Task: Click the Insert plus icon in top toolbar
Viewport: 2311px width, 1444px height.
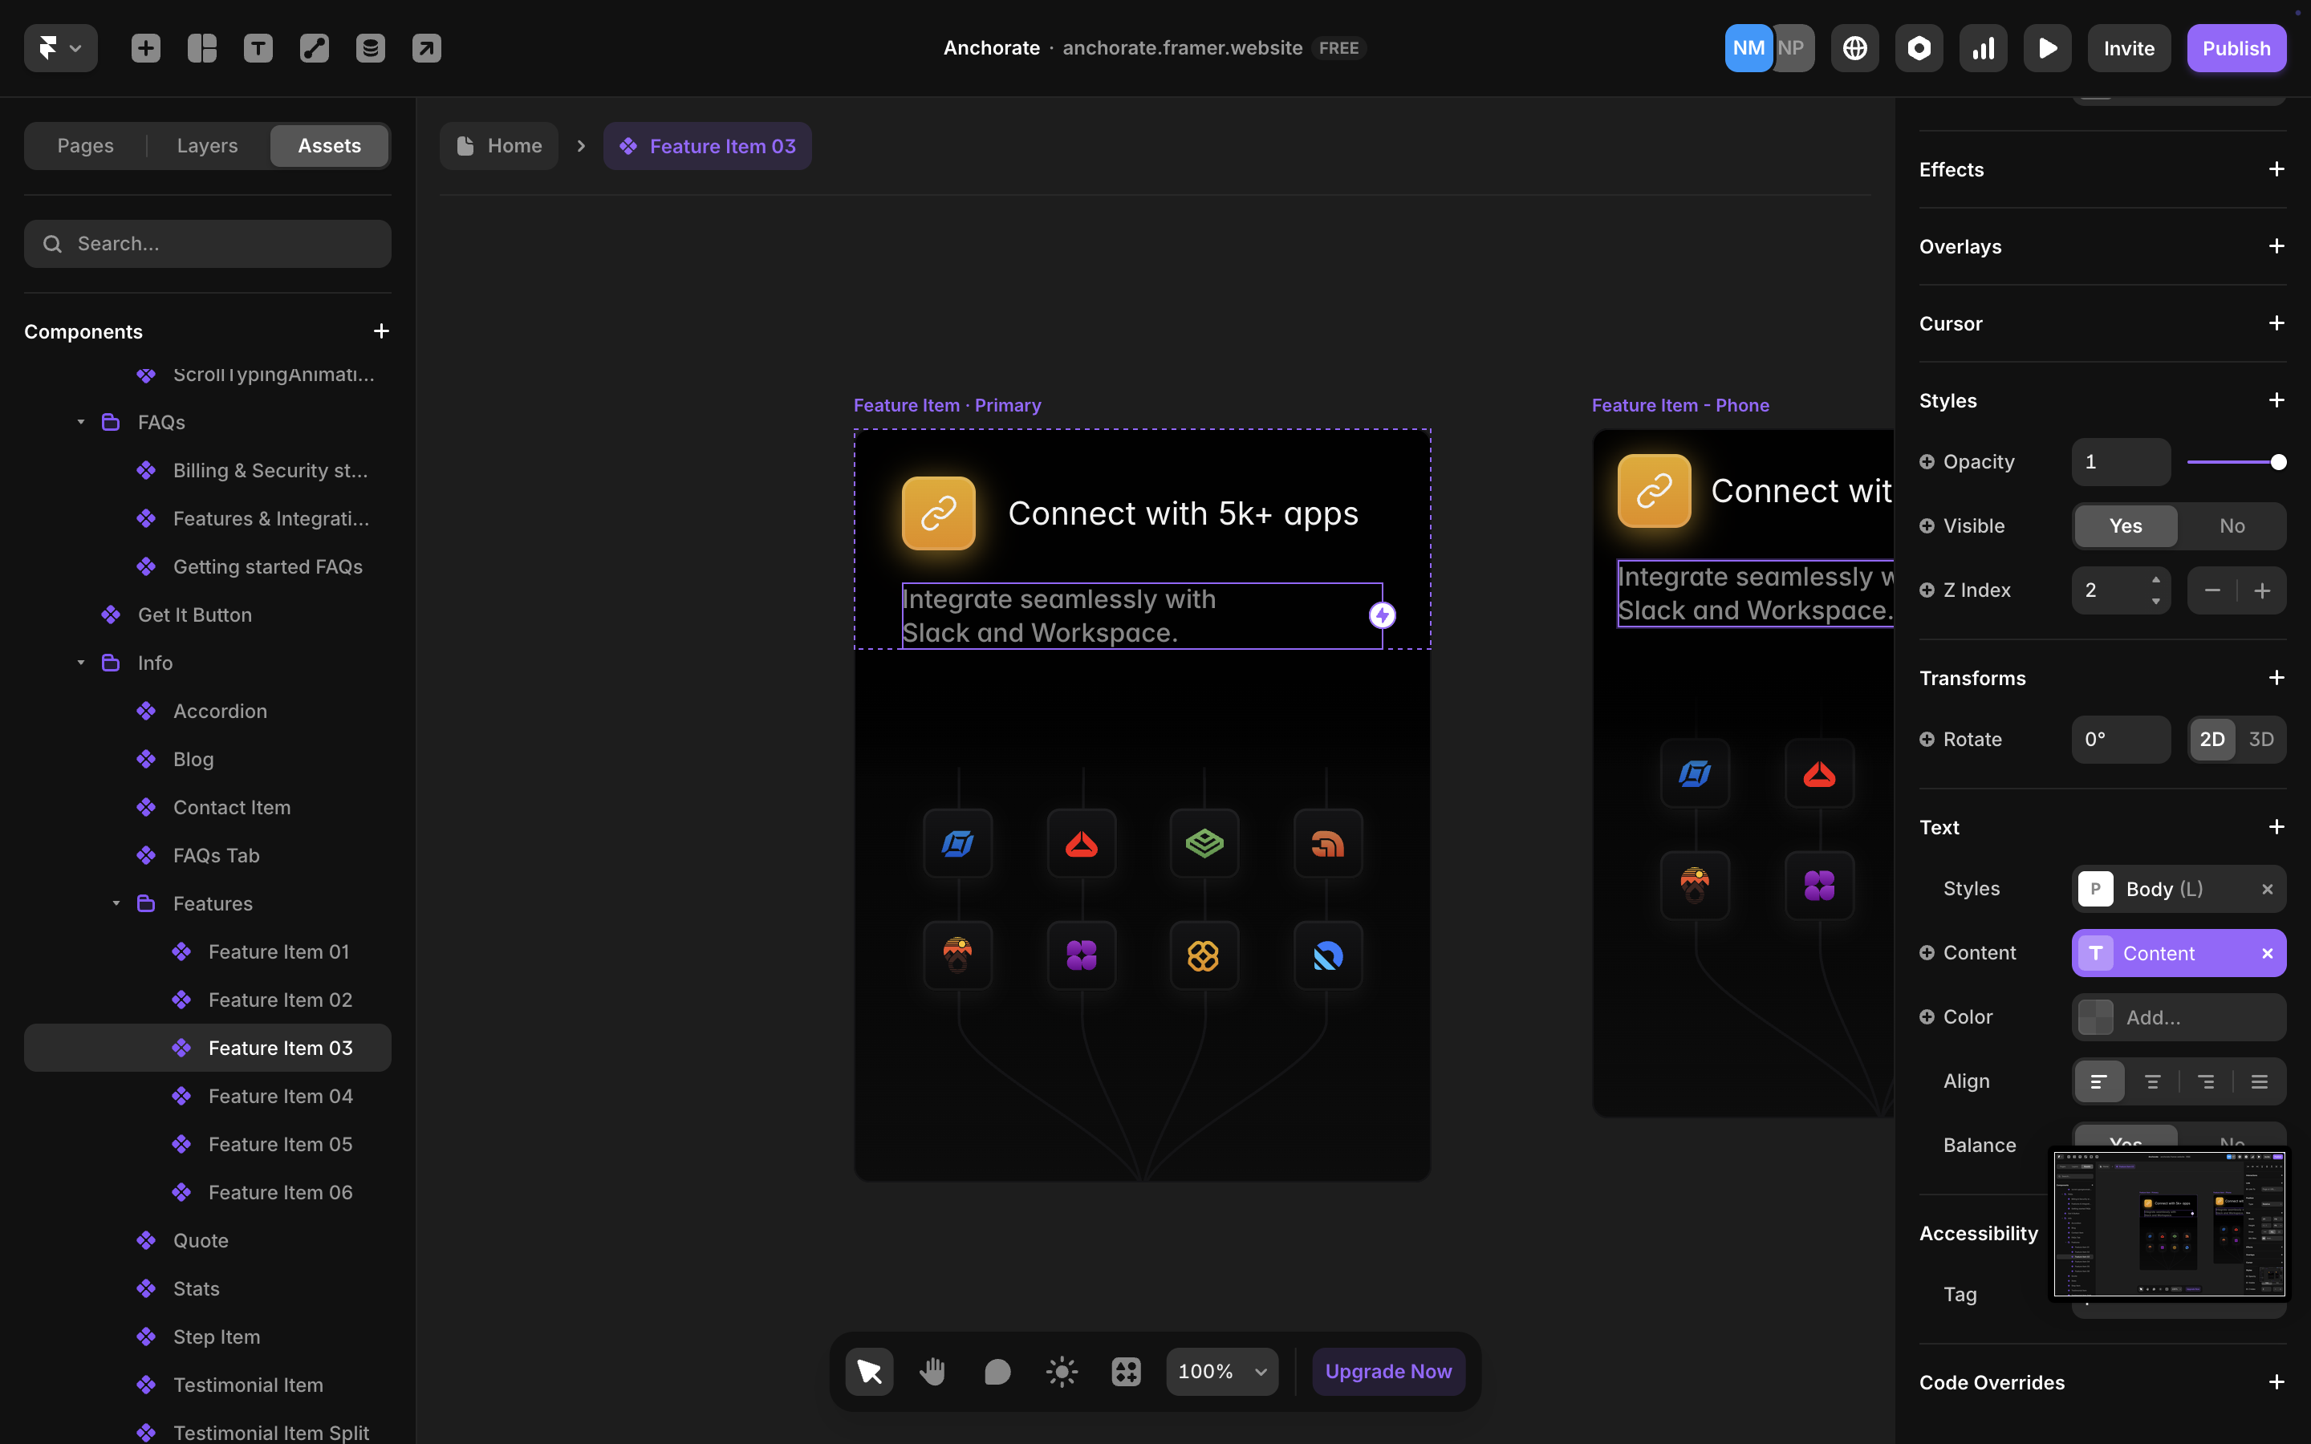Action: pos(146,48)
